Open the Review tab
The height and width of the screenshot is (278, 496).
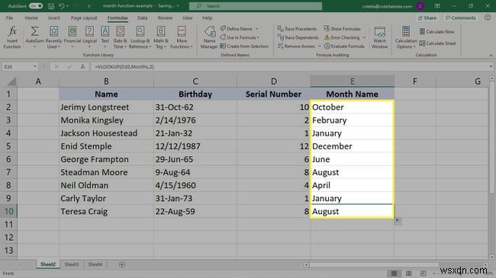pyautogui.click(x=165, y=18)
